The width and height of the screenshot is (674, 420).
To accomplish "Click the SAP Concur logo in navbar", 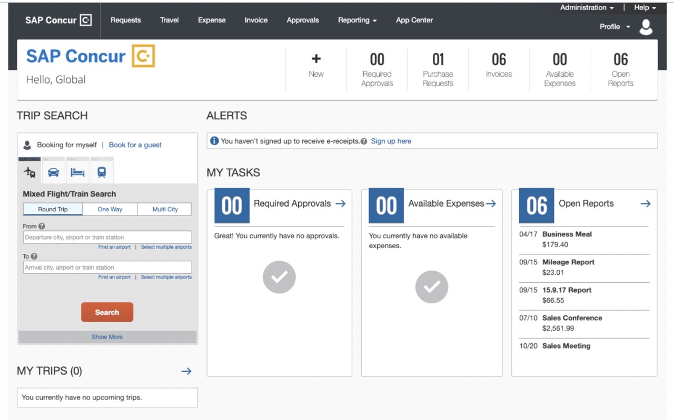I will tap(58, 21).
